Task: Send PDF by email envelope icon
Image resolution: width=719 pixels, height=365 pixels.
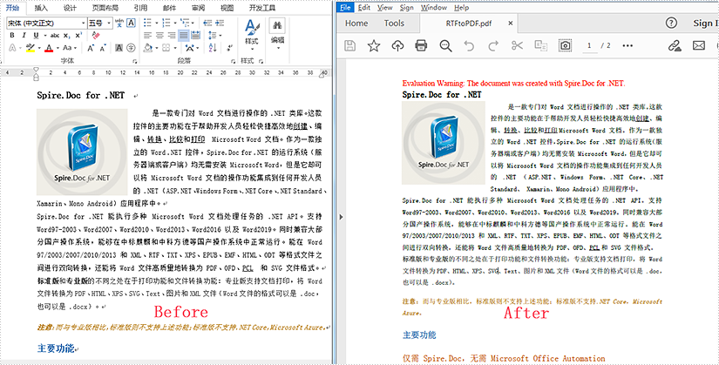Action: (698, 45)
